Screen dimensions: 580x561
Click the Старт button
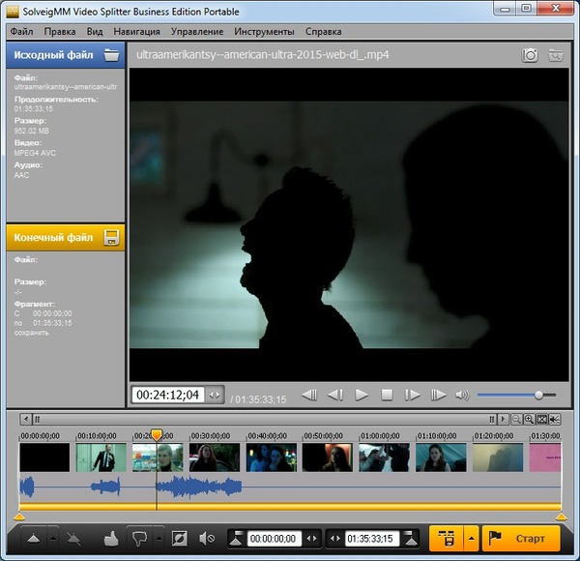pos(521,538)
